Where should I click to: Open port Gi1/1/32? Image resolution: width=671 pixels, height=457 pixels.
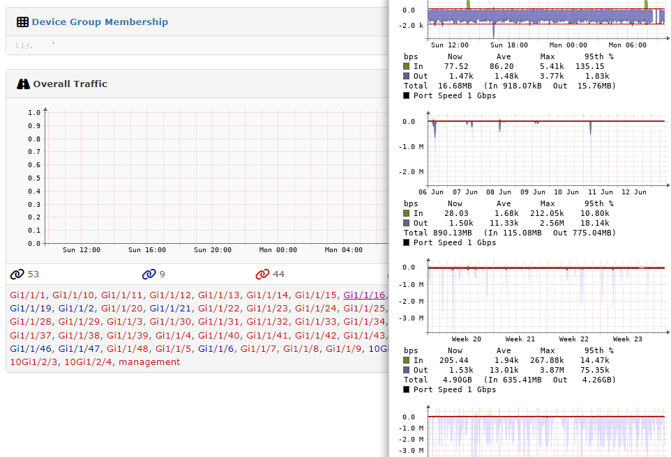pos(267,321)
